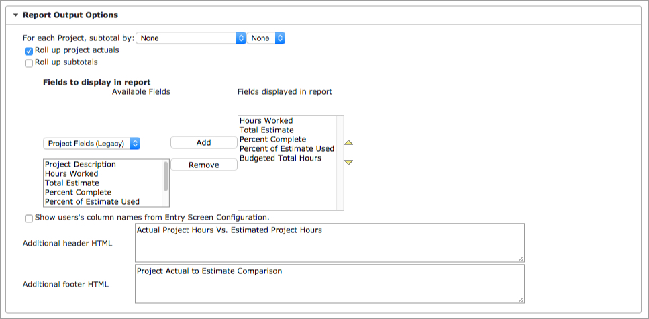649x319 pixels.
Task: Click the Add button
Action: click(x=203, y=142)
